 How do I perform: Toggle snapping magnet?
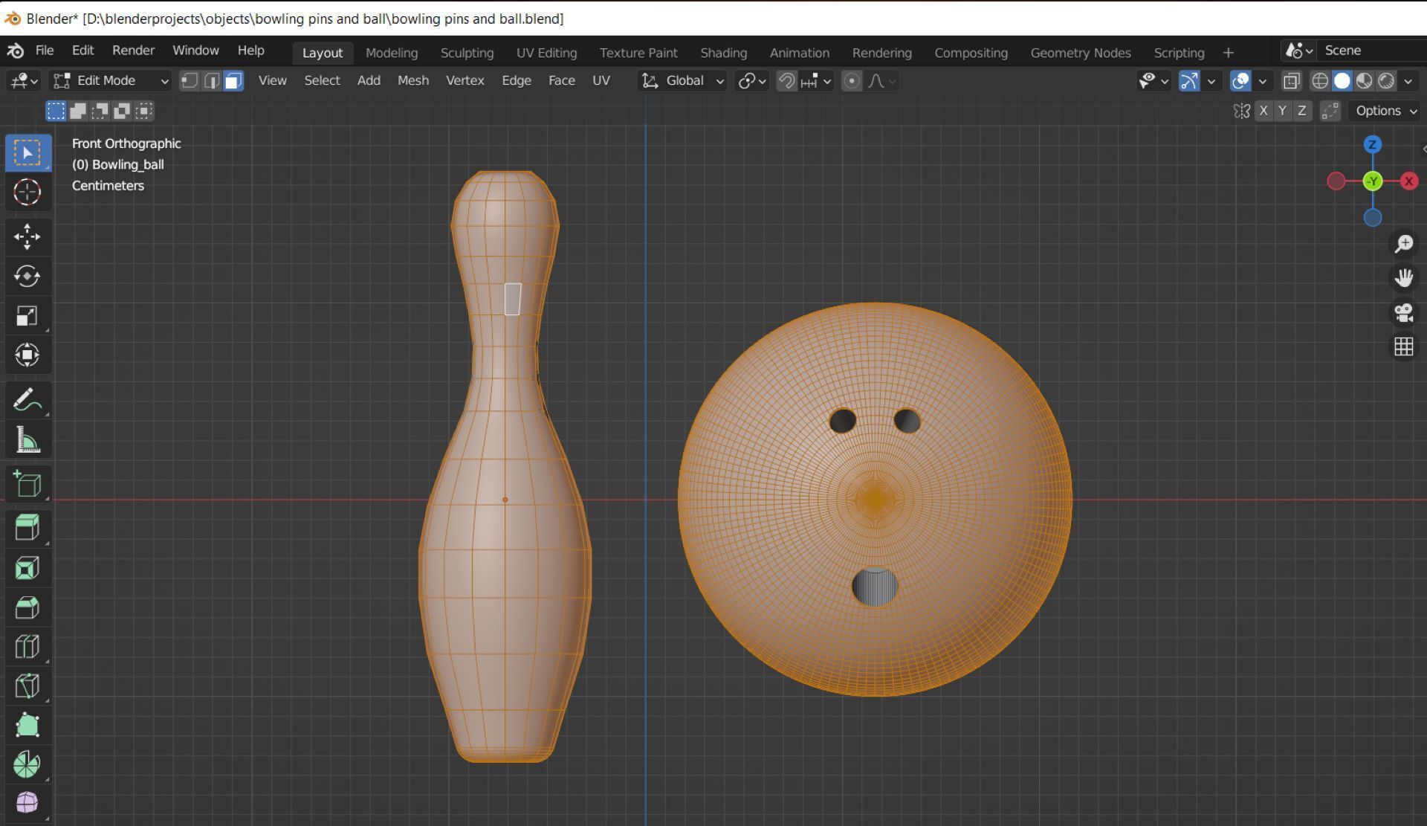pyautogui.click(x=786, y=81)
